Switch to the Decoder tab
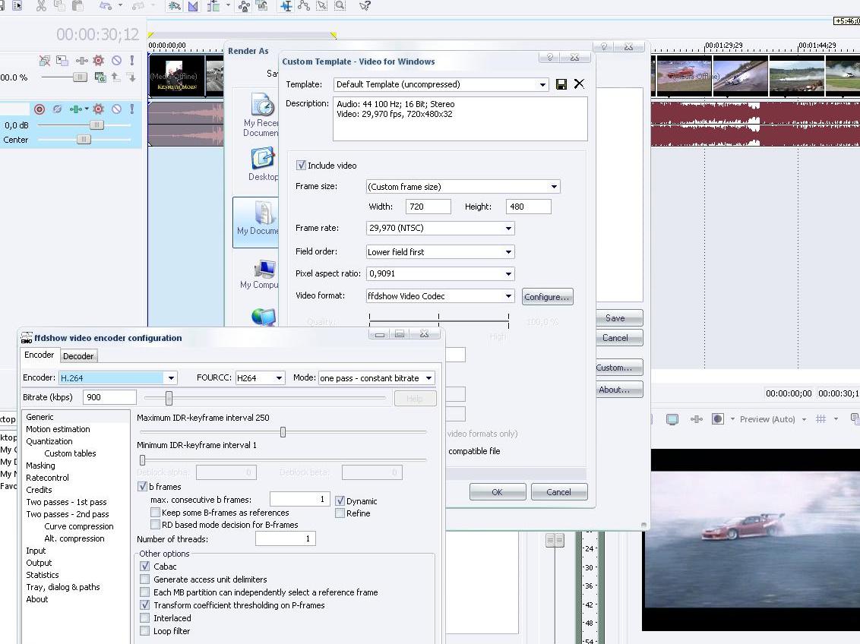The width and height of the screenshot is (860, 644). [x=78, y=356]
